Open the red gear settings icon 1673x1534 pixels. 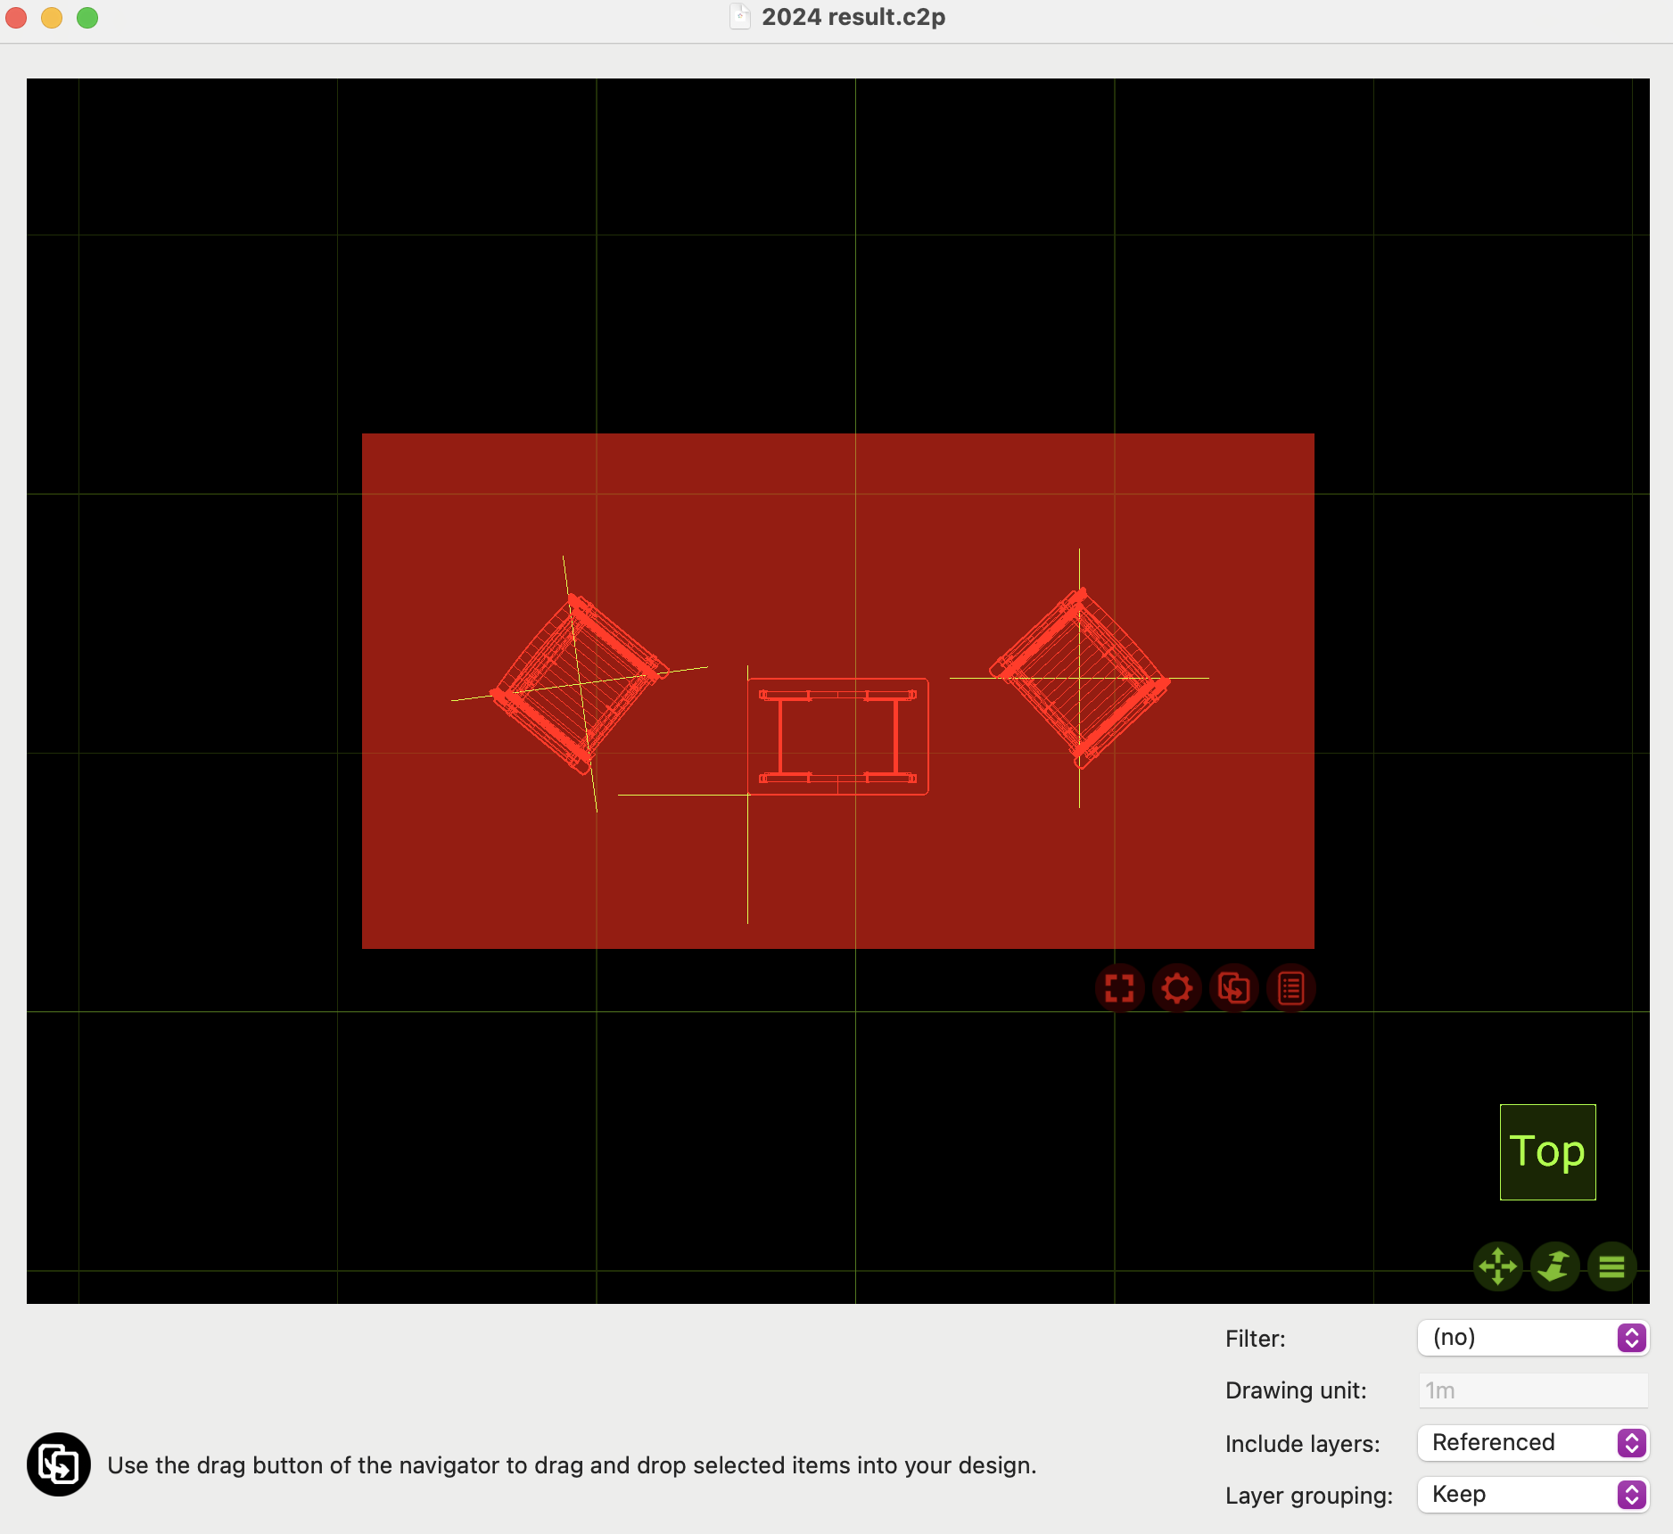(x=1176, y=988)
